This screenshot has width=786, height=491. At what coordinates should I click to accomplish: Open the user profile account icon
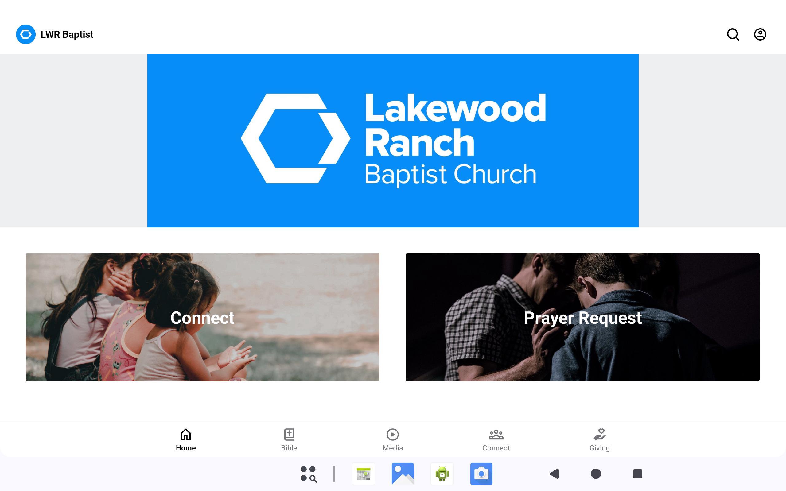(760, 34)
